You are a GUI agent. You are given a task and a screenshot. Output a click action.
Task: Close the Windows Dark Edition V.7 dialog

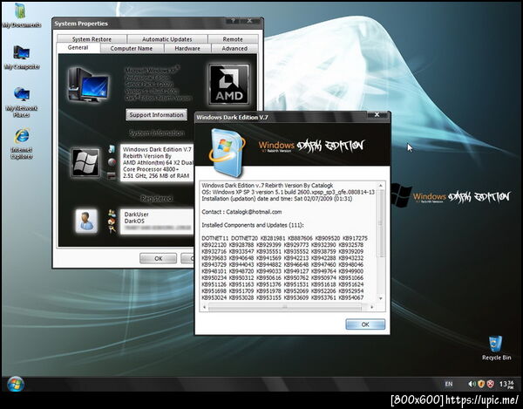(377, 115)
